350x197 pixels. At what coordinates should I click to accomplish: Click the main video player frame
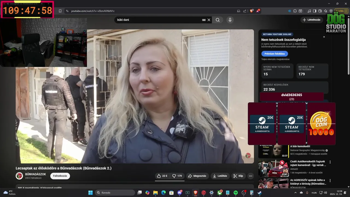click(135, 96)
